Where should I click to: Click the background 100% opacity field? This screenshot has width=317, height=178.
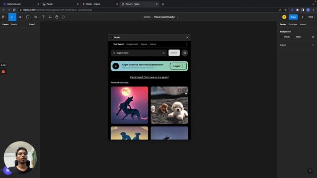click(x=298, y=37)
